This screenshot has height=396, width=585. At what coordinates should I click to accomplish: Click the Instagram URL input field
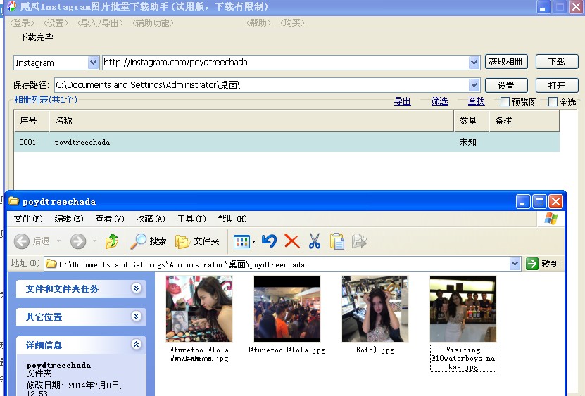click(285, 63)
